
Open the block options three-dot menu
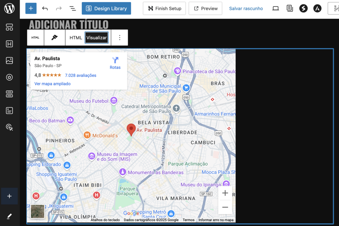[x=120, y=37]
